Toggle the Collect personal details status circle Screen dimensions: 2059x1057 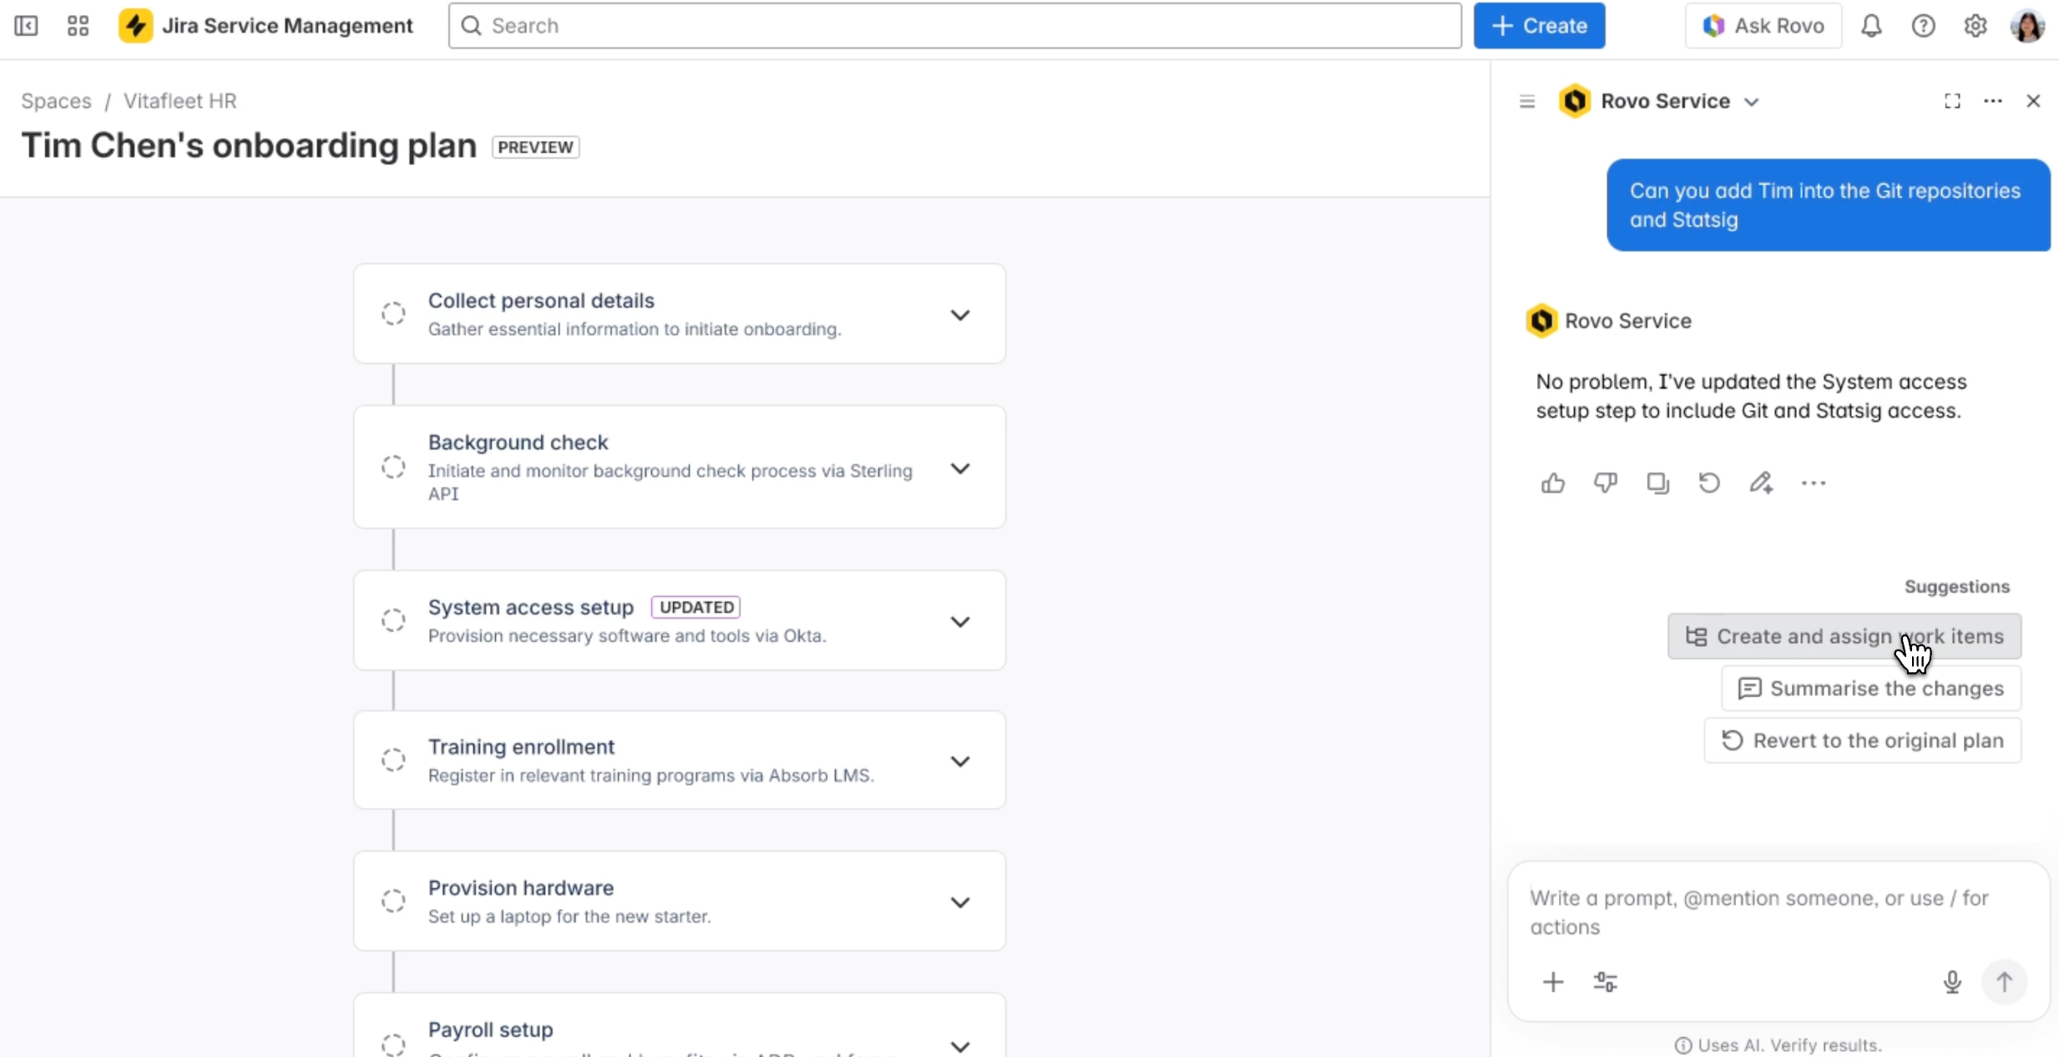[x=393, y=314]
